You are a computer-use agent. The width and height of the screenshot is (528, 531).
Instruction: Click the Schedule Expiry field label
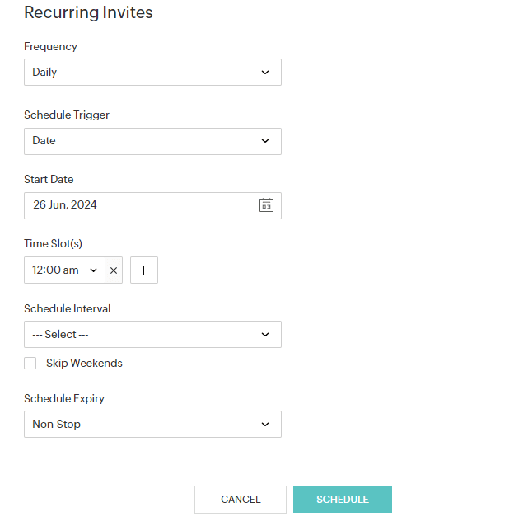64,399
